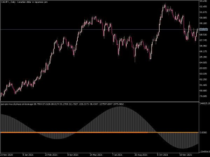The height and width of the screenshot is (157, 210).
Task: Select the 24 May 2021 date label
Action: pyautogui.click(x=96, y=155)
